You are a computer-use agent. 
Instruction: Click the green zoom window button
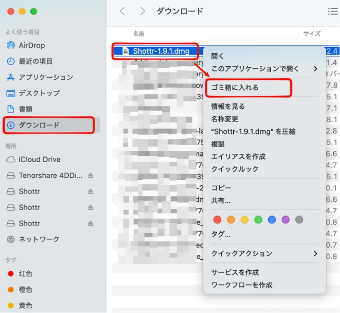pyautogui.click(x=33, y=11)
